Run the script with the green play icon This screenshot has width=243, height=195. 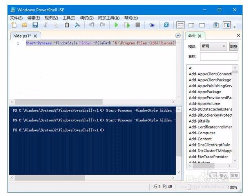116,25
